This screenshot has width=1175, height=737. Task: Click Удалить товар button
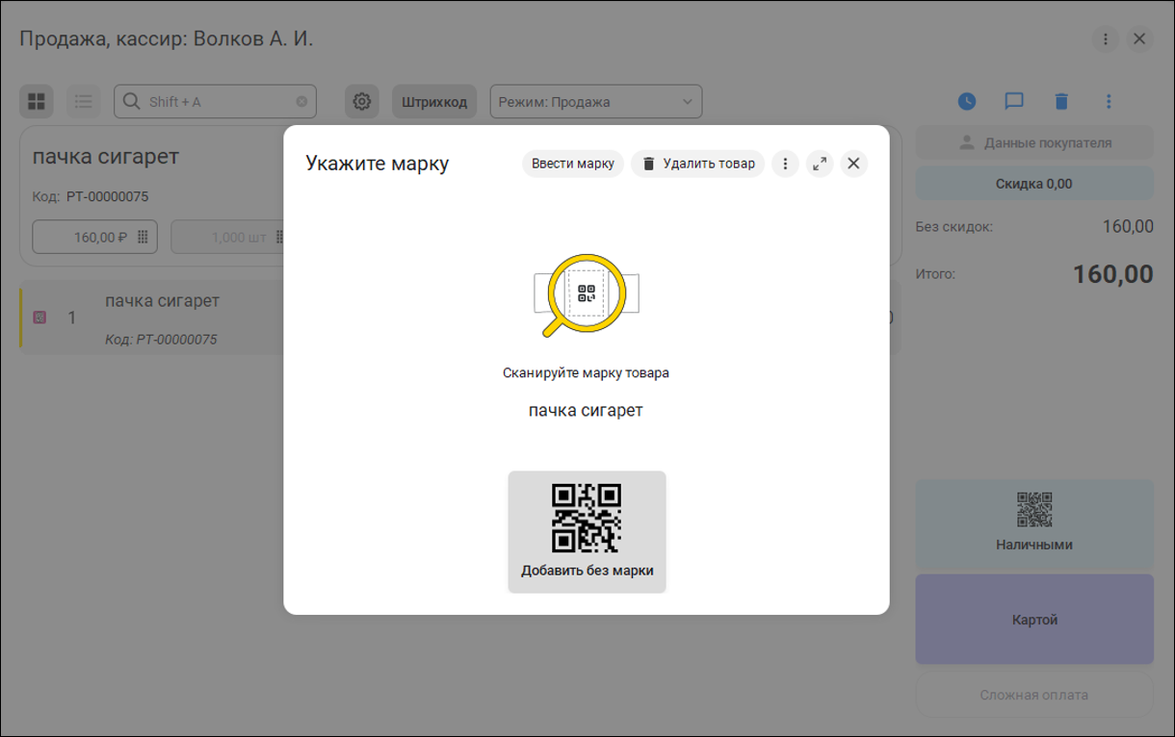[698, 164]
